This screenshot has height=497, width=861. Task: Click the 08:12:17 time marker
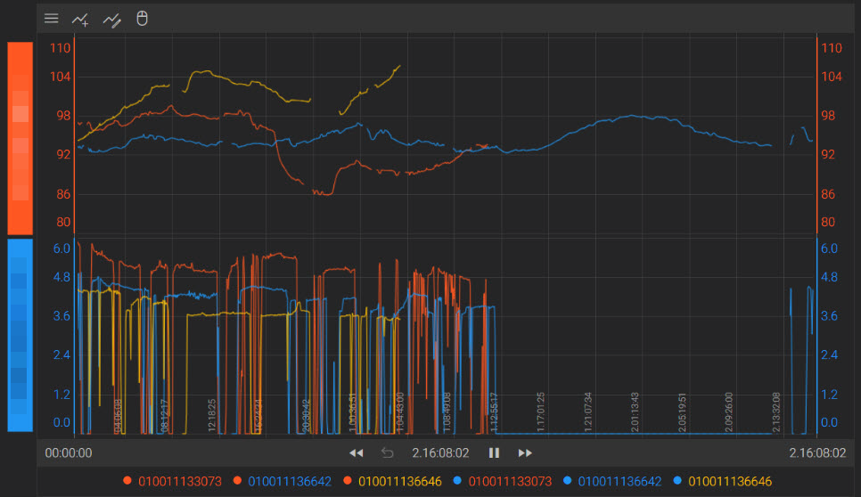click(164, 415)
